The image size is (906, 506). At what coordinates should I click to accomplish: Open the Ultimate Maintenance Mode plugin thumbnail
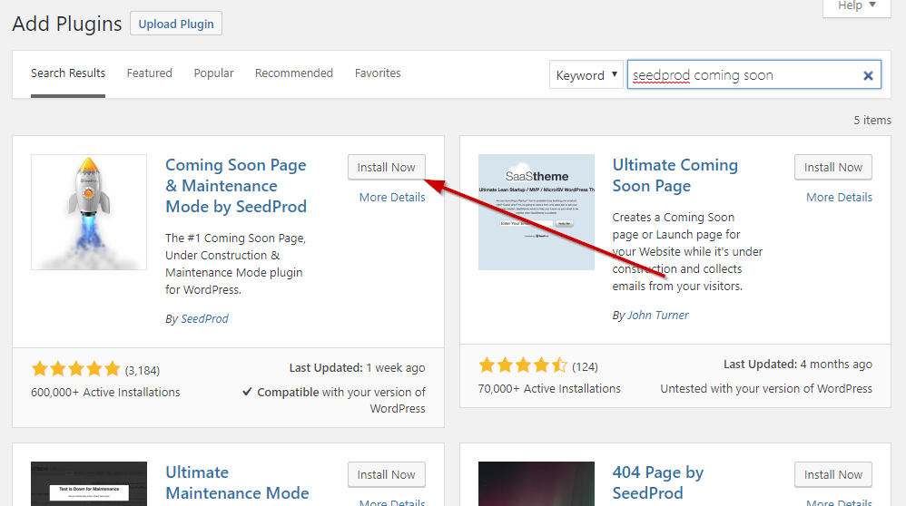tap(89, 483)
